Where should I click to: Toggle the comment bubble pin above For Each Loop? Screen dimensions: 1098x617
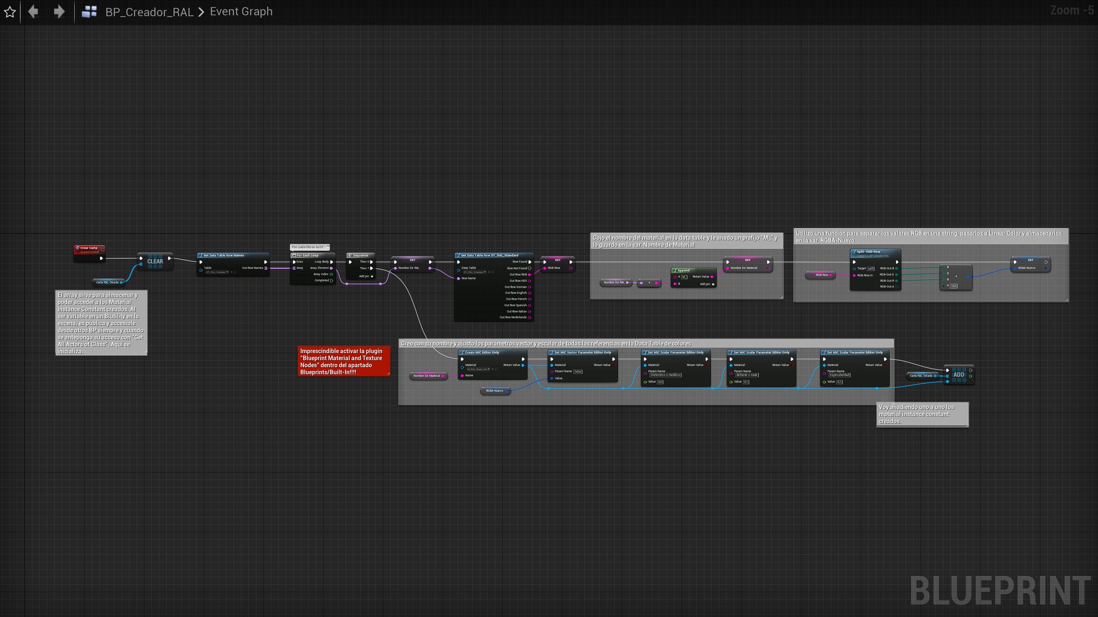[x=328, y=246]
